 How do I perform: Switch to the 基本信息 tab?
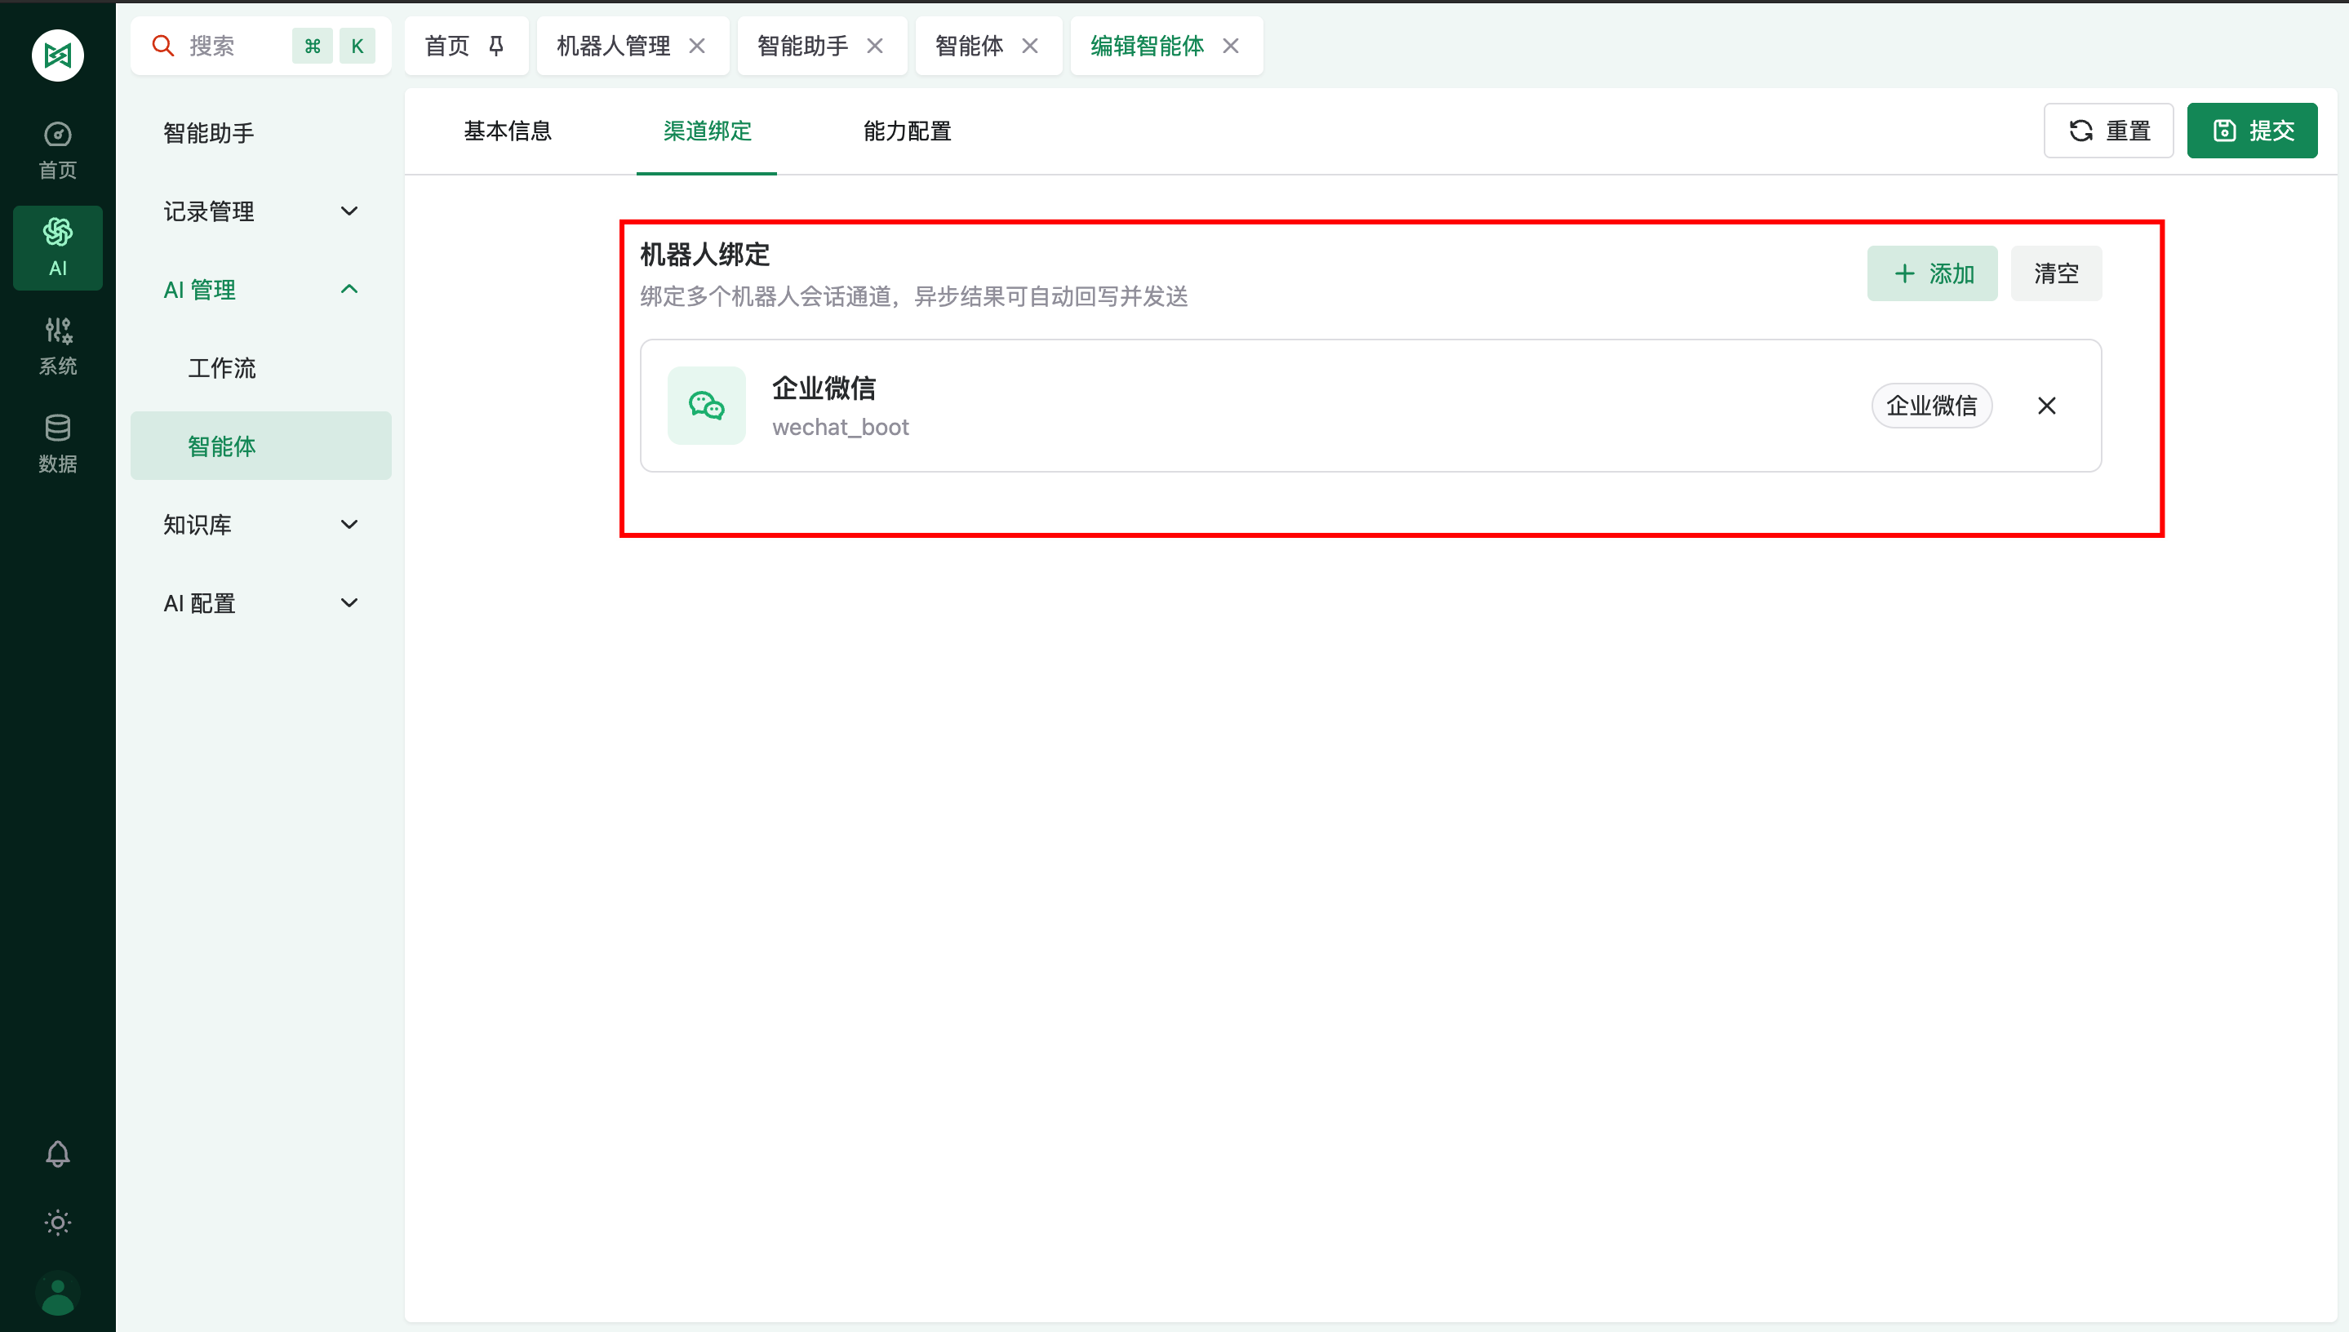tap(507, 131)
